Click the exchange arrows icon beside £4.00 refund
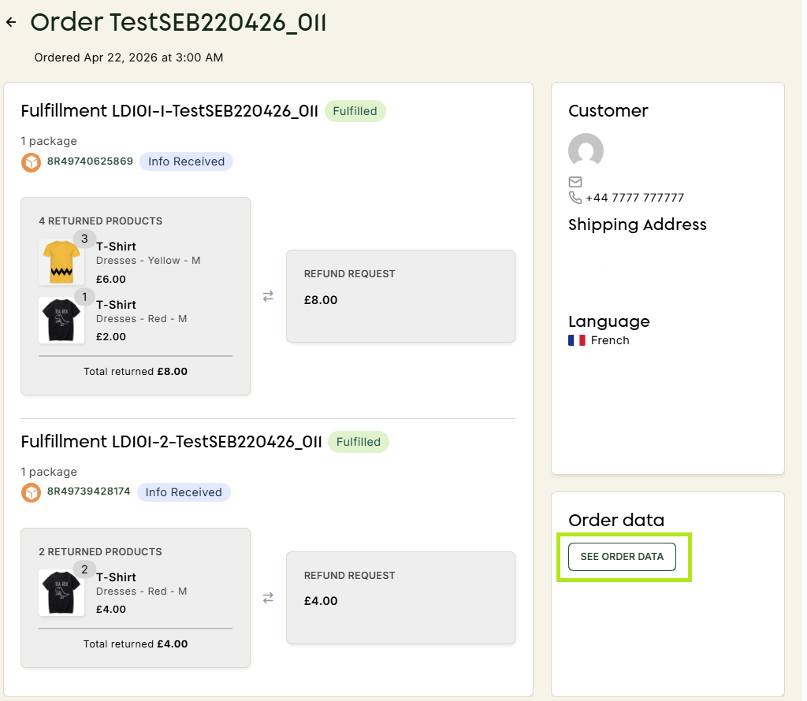 pos(268,598)
